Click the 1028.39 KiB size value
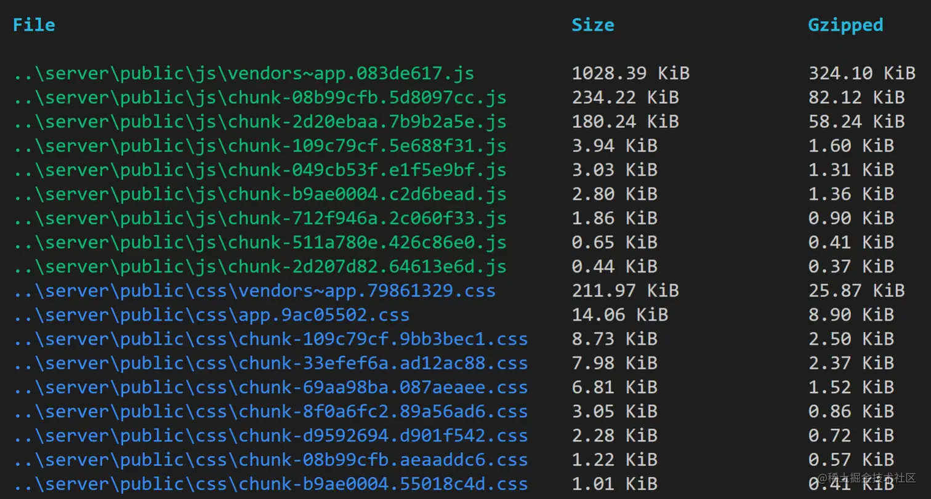The width and height of the screenshot is (931, 499). point(631,74)
